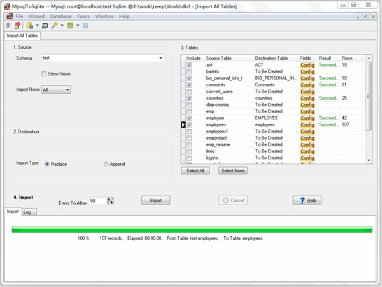Screen dimensions: 382x287
Task: Open the Database menu
Action: coord(61,17)
